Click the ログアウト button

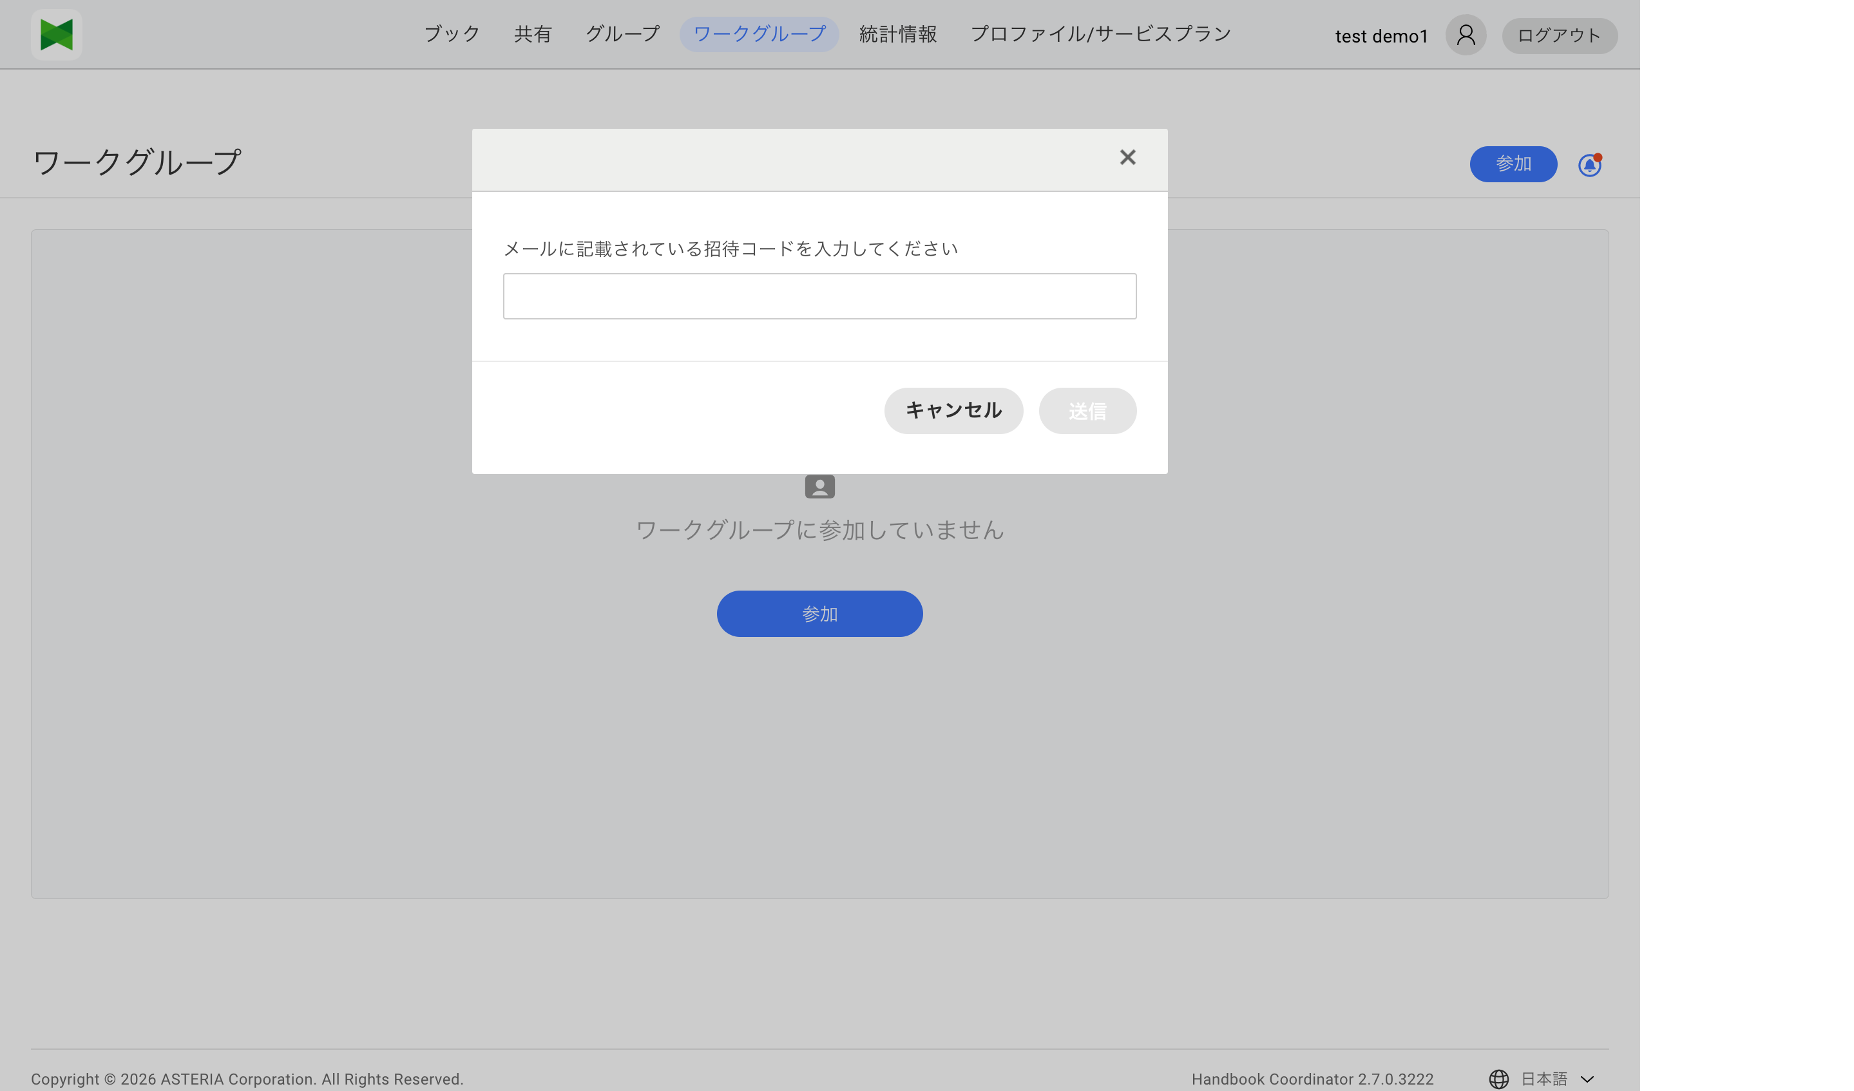pyautogui.click(x=1559, y=35)
